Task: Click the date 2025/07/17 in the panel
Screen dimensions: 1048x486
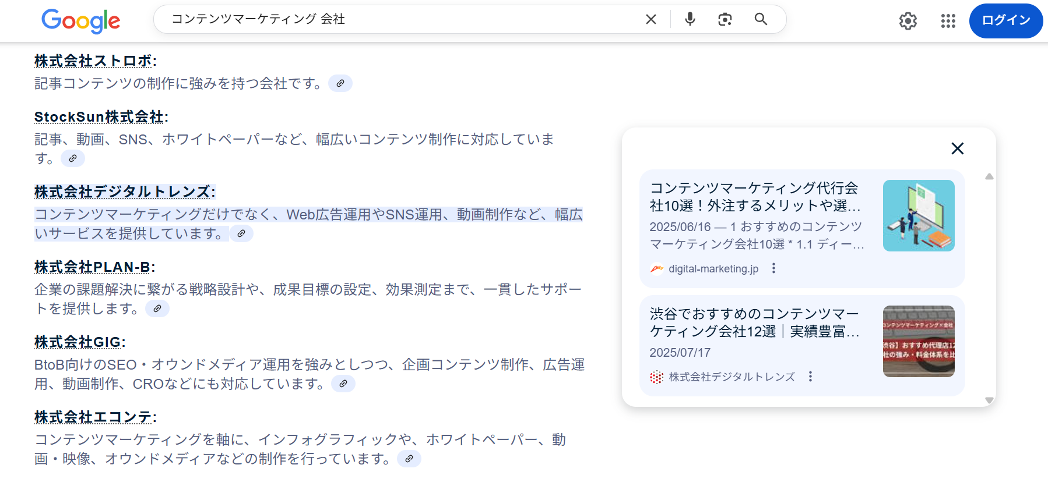Action: (x=680, y=353)
